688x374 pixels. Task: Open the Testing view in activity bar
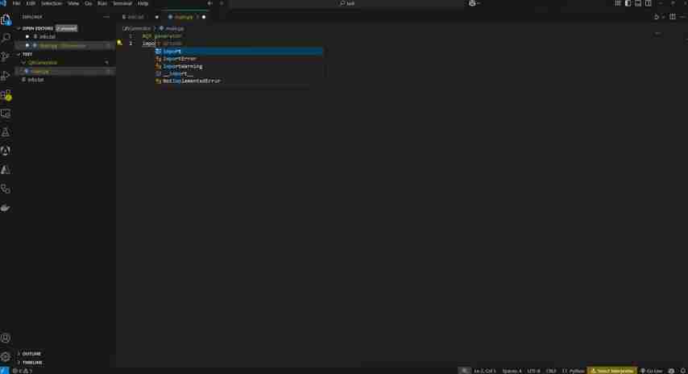[6, 132]
